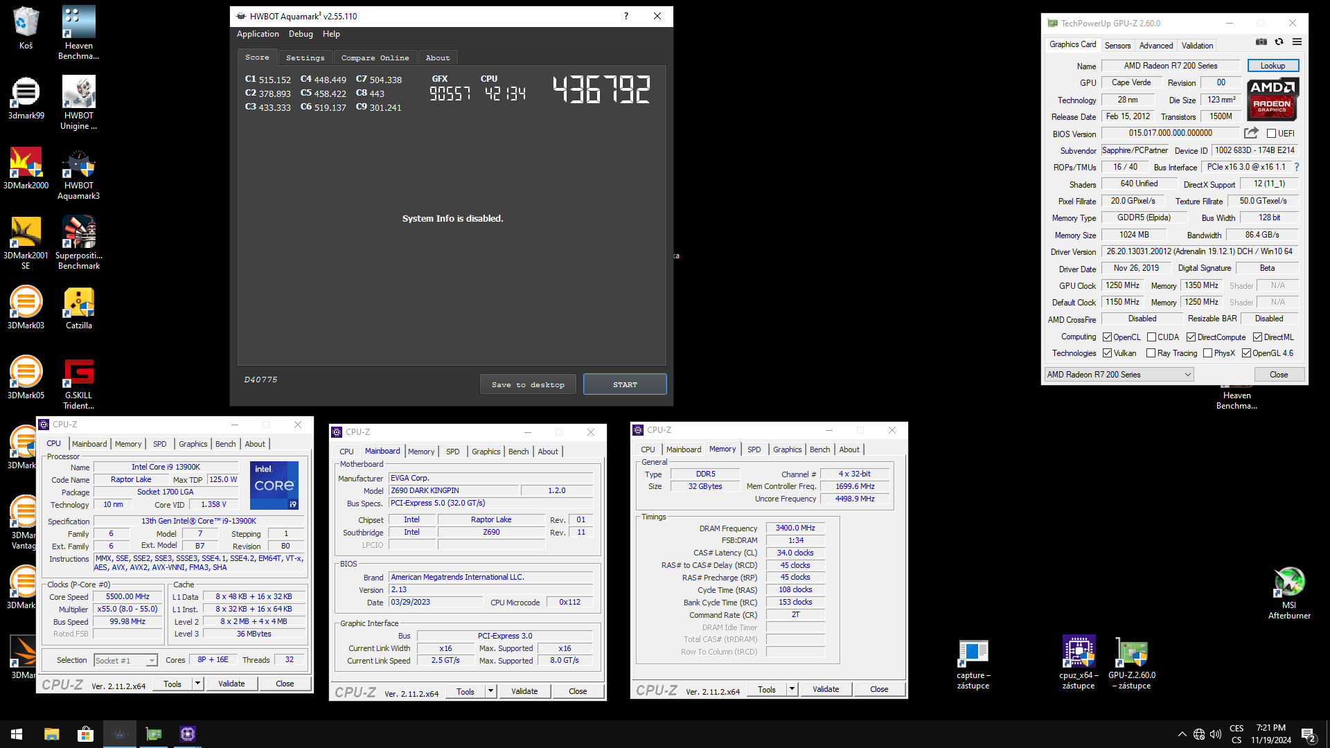
Task: Open Microsoft Store from taskbar
Action: pyautogui.click(x=85, y=734)
